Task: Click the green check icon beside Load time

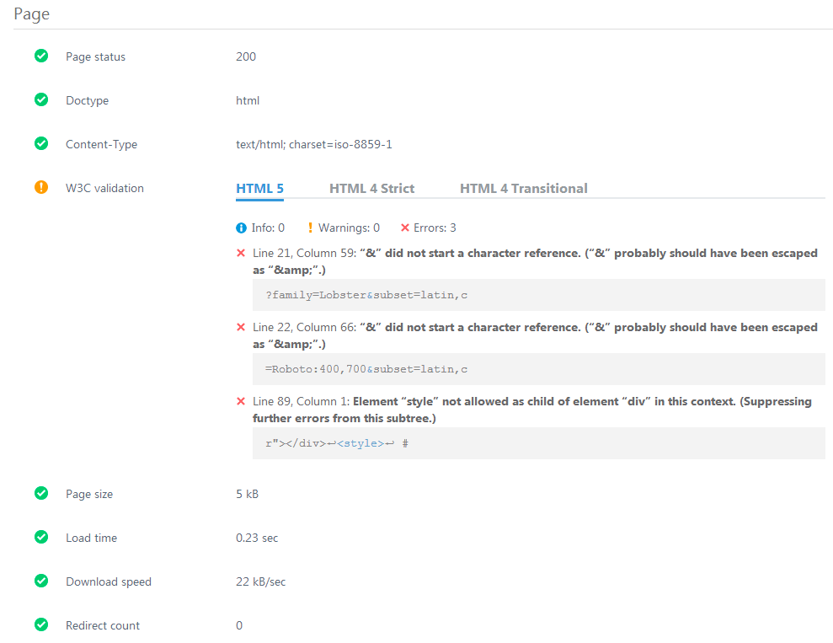Action: click(41, 538)
